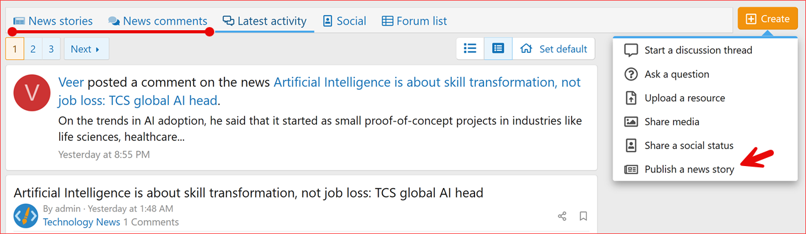Select the Latest activity tab
Viewport: 806px width, 234px height.
pos(265,21)
